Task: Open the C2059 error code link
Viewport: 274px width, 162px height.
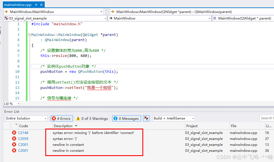Action: point(23,139)
